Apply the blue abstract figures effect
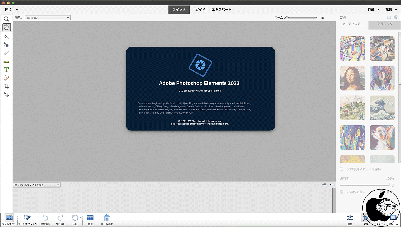 pyautogui.click(x=353, y=138)
